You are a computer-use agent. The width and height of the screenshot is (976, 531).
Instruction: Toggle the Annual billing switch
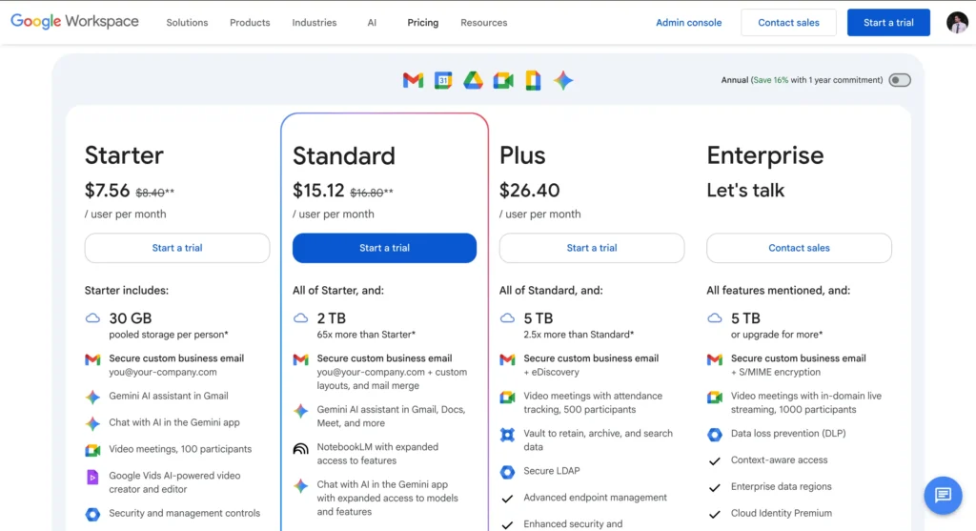[900, 80]
